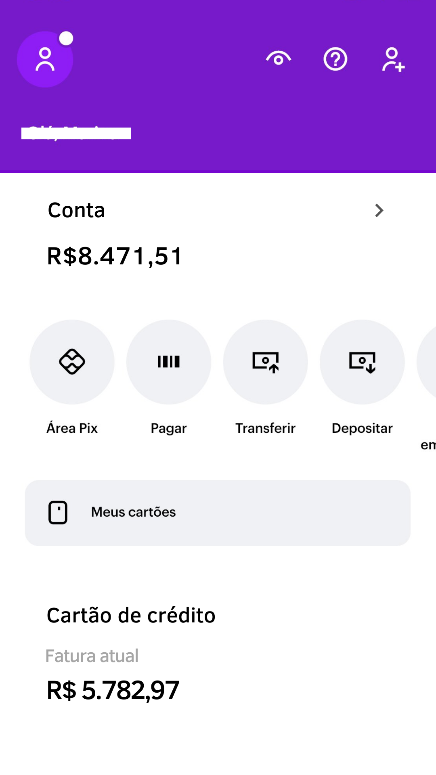Tap the invite friend icon
This screenshot has height=775, width=436.
click(393, 59)
